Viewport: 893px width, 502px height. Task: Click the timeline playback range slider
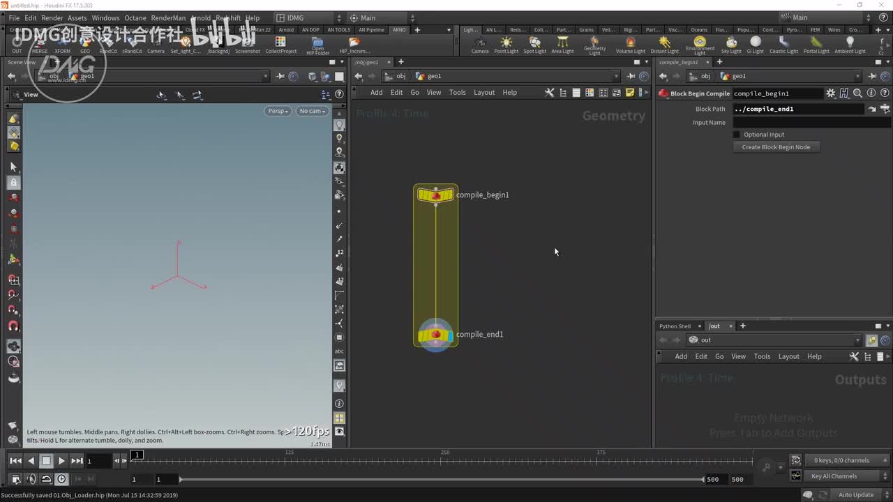(441, 479)
